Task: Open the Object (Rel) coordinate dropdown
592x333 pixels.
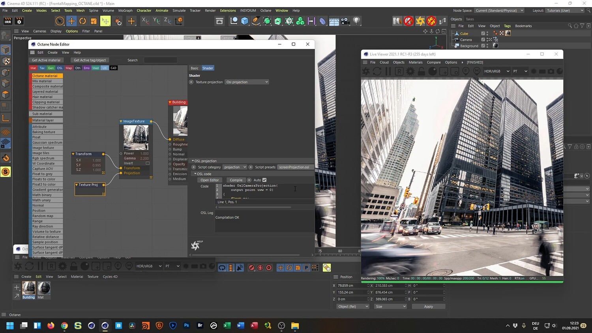Action: coord(352,307)
